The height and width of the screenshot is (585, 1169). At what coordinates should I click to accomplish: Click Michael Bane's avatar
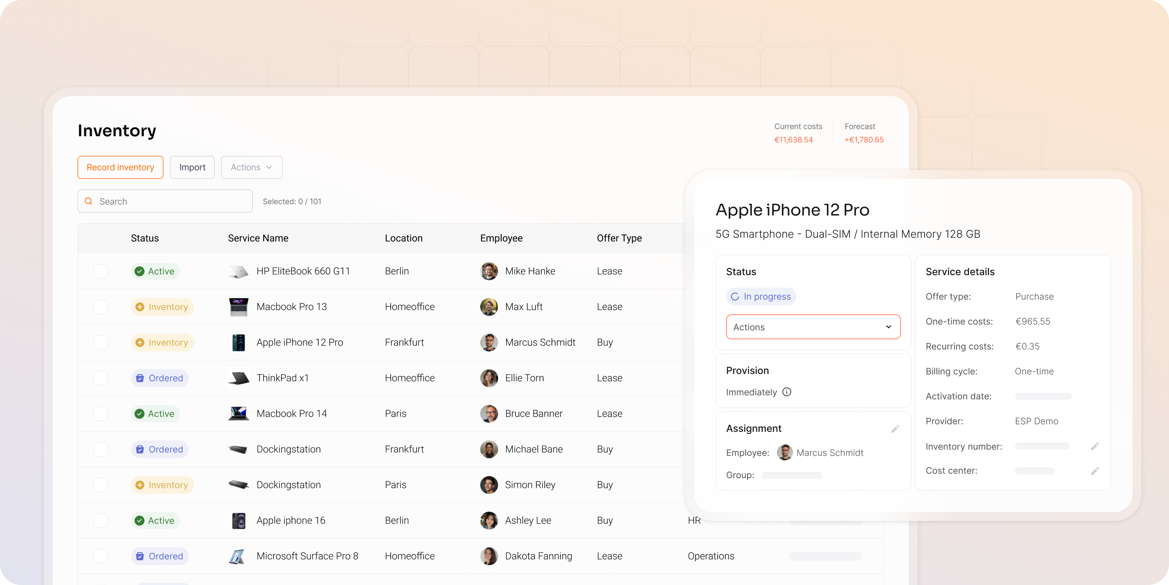(489, 449)
